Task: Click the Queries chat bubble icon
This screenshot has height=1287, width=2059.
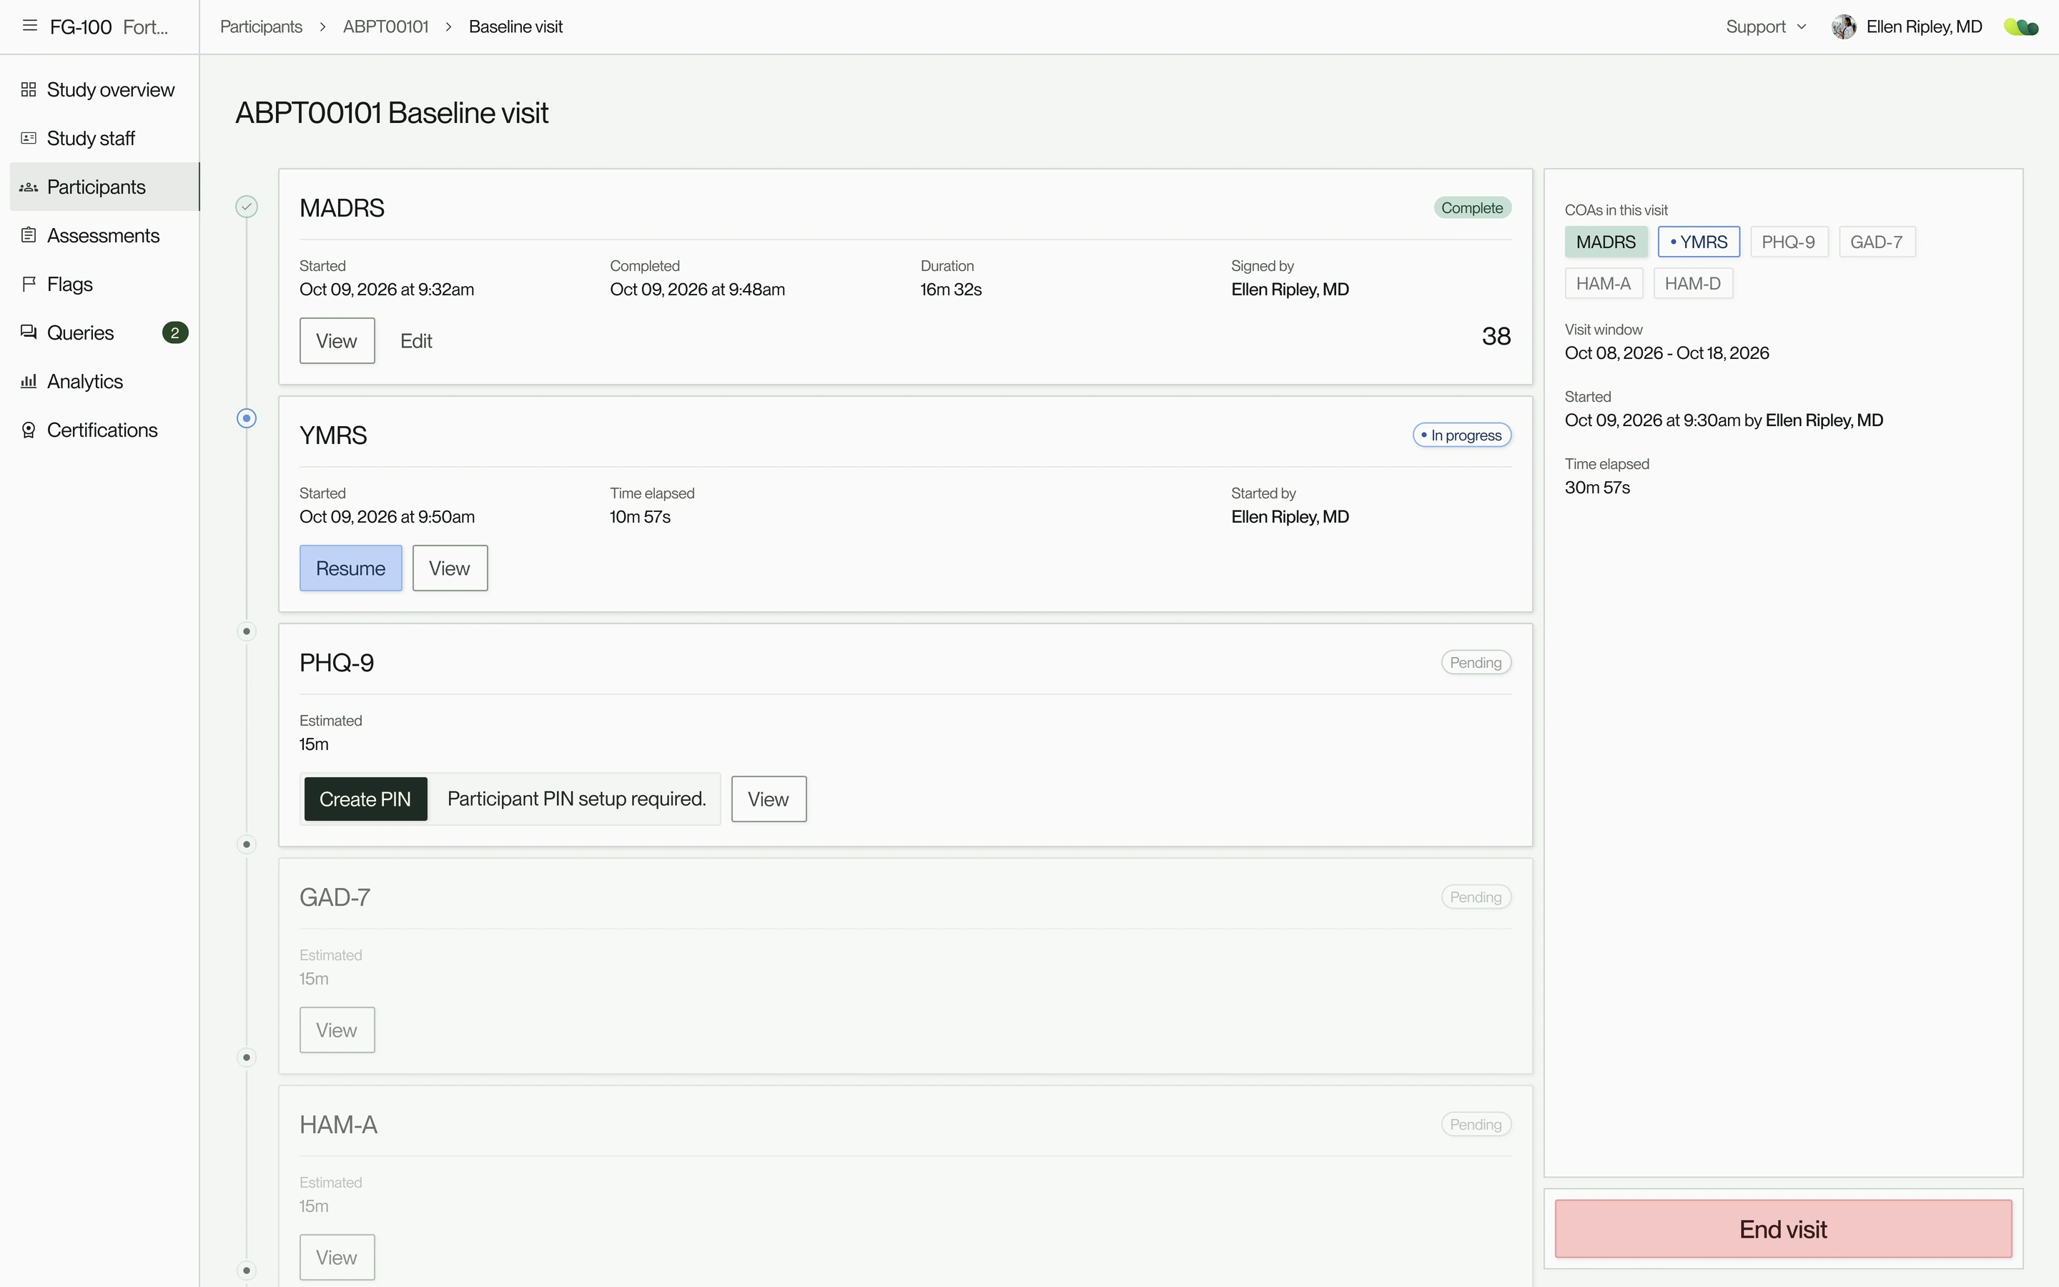Action: coord(29,332)
